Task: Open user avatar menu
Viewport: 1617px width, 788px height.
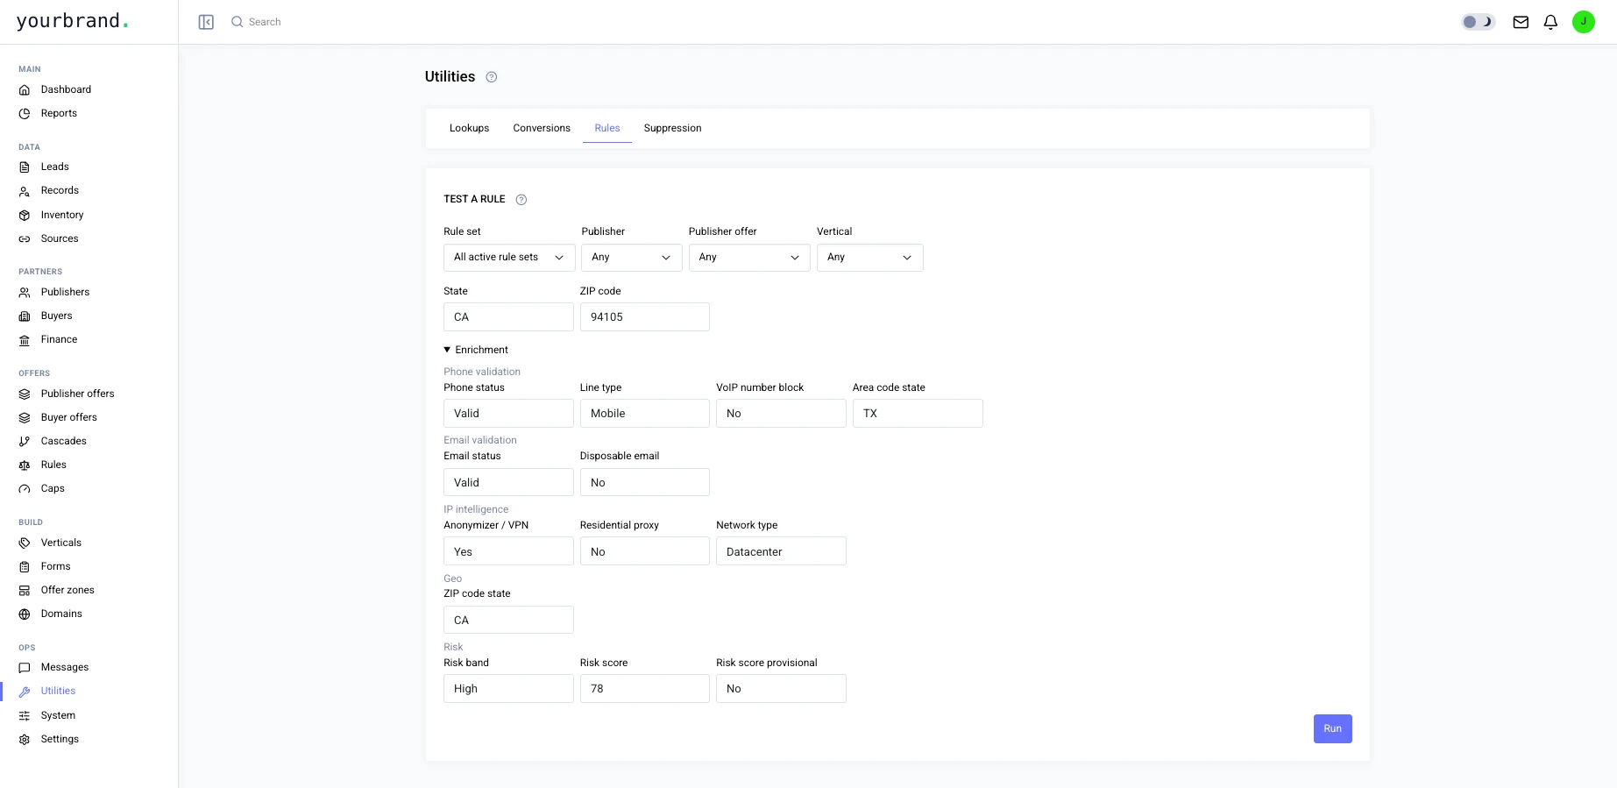Action: 1583,22
